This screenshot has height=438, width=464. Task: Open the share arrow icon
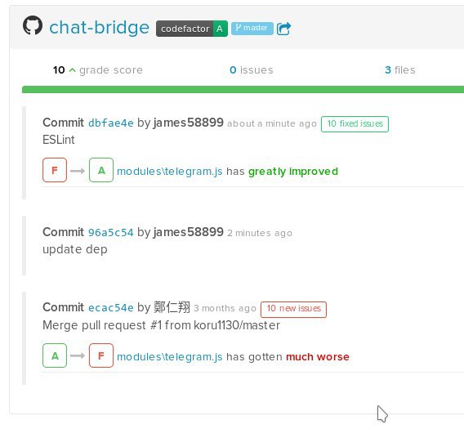(x=283, y=29)
